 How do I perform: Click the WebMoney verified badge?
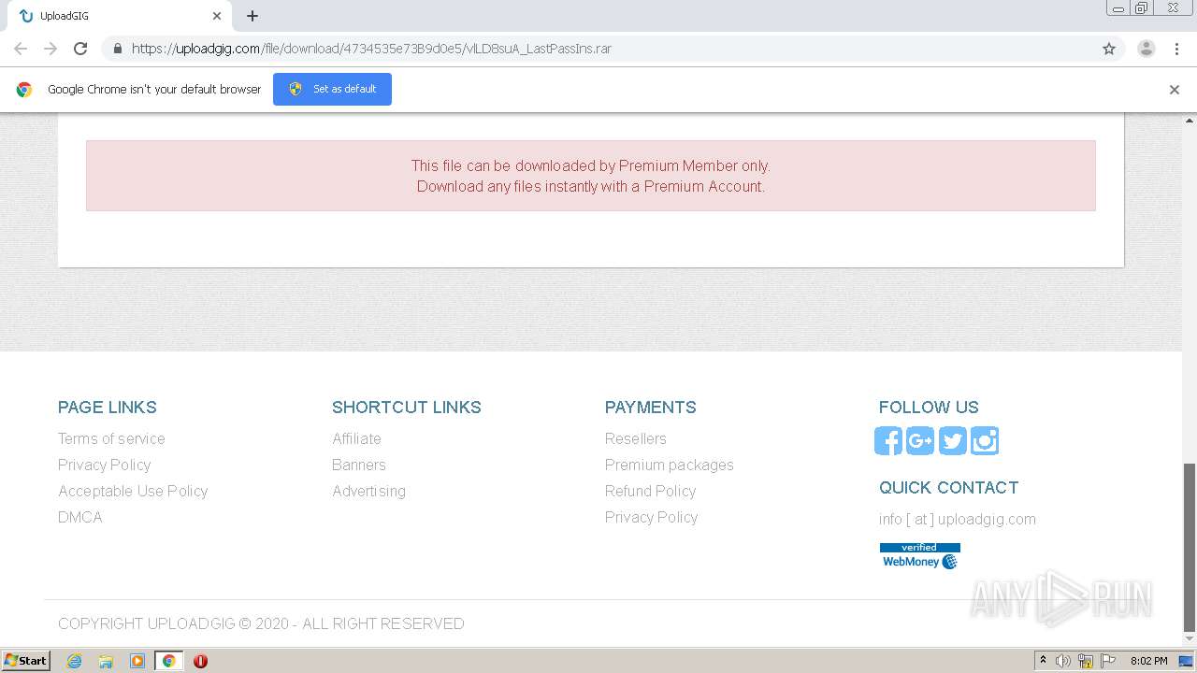pos(920,555)
